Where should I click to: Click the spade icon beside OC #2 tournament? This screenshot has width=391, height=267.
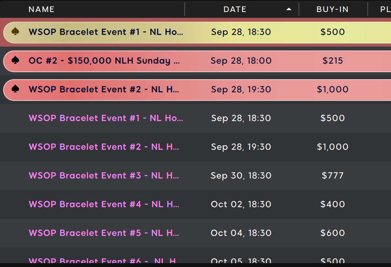pyautogui.click(x=16, y=60)
